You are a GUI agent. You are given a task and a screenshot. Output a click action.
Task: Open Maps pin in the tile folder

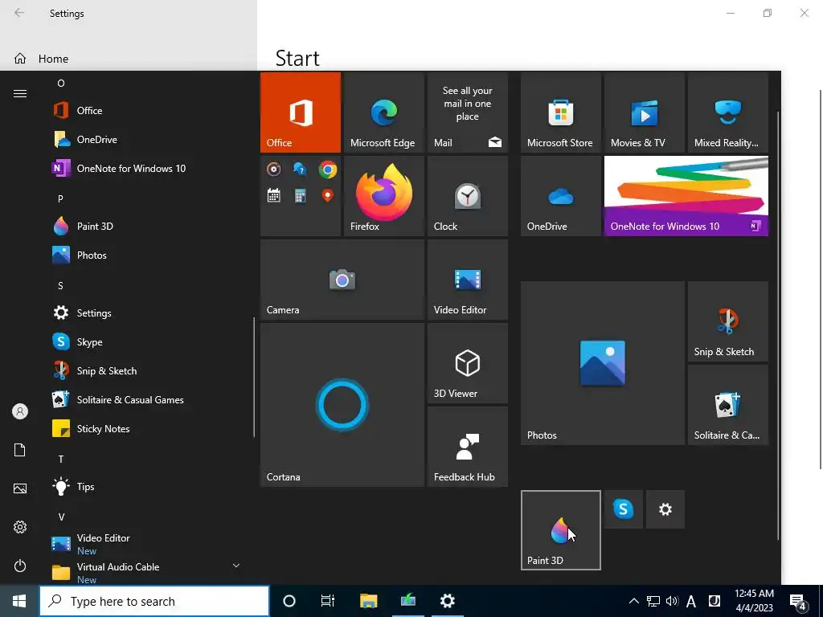tap(328, 196)
